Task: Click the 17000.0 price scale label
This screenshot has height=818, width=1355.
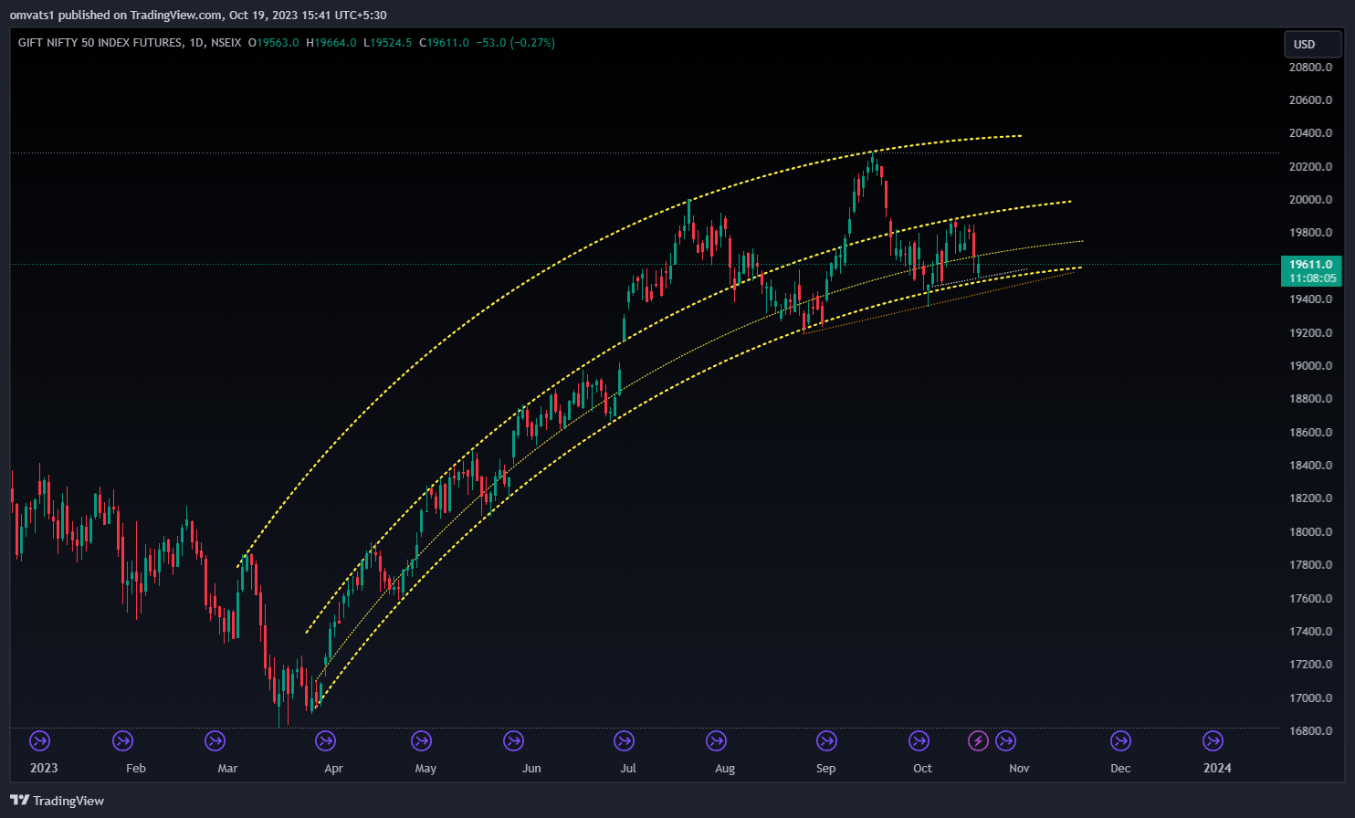Action: click(x=1310, y=698)
